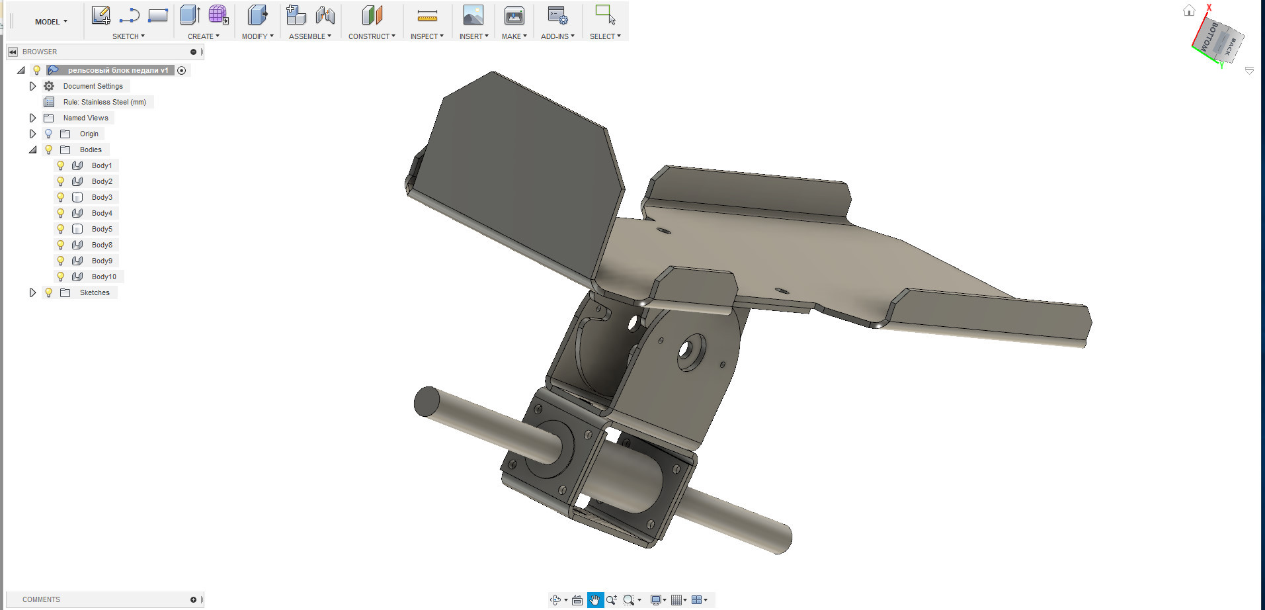Screen dimensions: 1265x610
Task: Open the CONSTRUCT menu
Action: (372, 36)
